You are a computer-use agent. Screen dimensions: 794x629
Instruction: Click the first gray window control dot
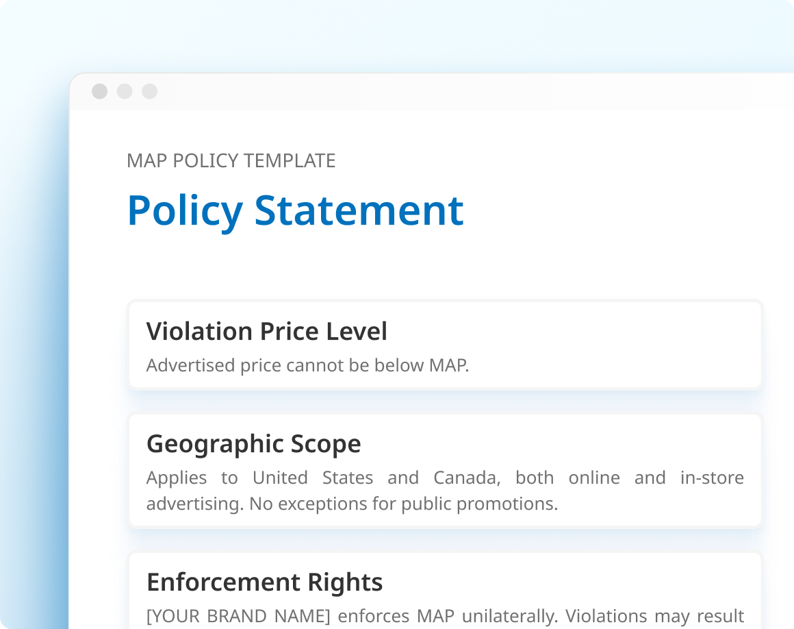tap(100, 91)
